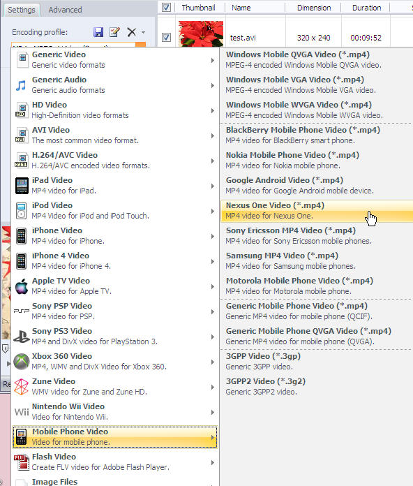Click the Generic Video film icon
Image resolution: width=413 pixels, height=486 pixels.
(22, 59)
